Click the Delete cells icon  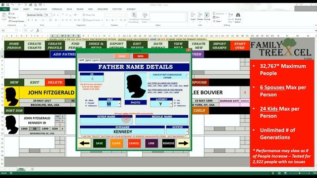point(200,15)
